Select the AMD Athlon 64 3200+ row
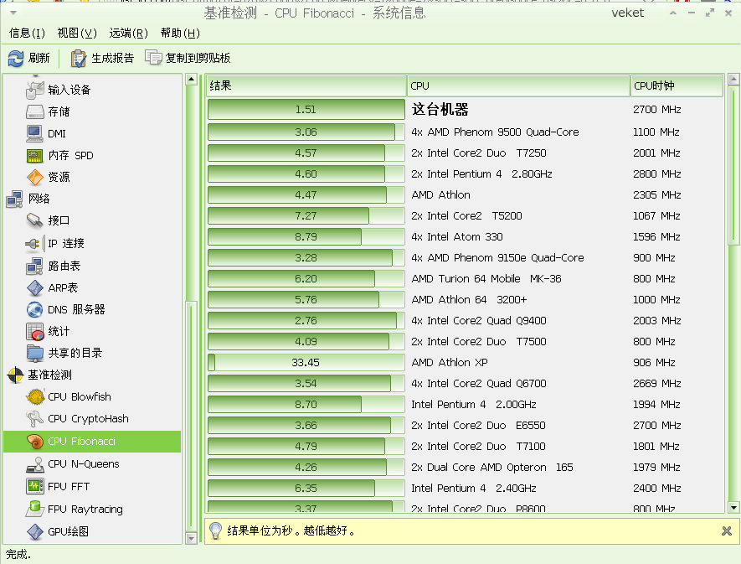Screen dimensions: 741x564 coord(465,299)
